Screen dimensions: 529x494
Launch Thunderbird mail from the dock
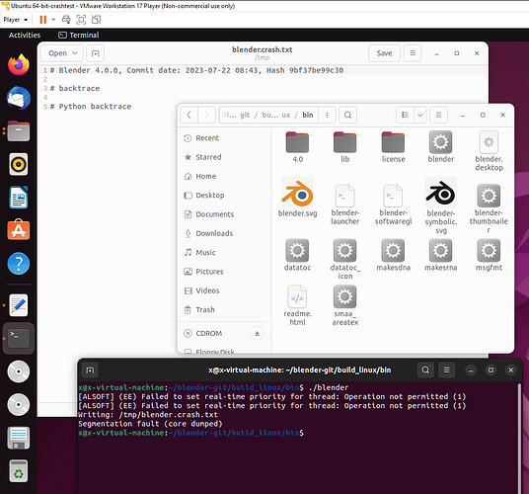point(19,98)
